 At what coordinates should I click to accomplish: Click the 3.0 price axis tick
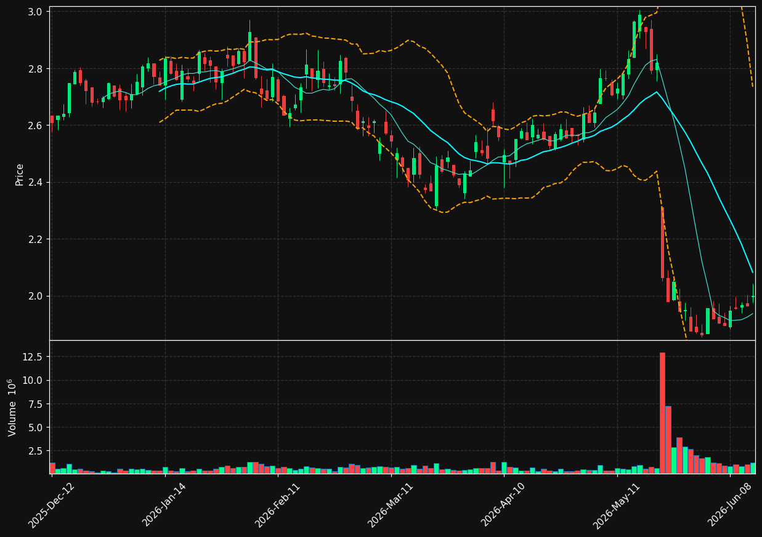point(36,12)
